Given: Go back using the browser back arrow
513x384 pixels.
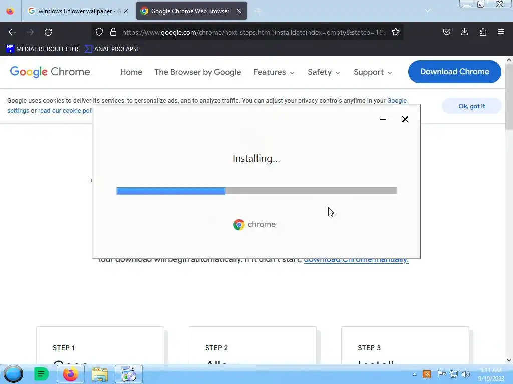Looking at the screenshot, I should [12, 32].
